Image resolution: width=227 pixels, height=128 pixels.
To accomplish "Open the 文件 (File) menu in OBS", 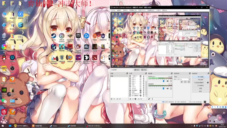I will point(113,11).
